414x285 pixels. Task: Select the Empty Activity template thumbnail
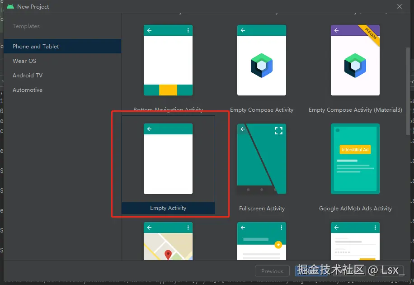click(x=168, y=159)
